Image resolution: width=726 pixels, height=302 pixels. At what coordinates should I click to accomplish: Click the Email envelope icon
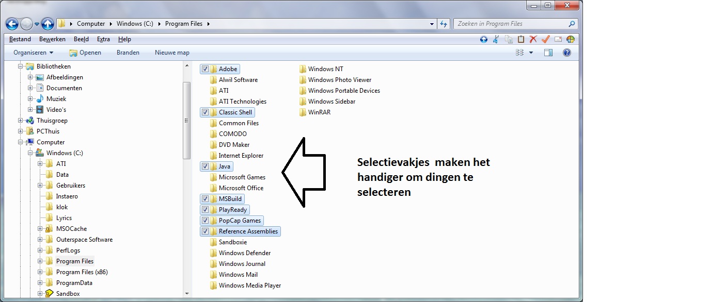point(558,39)
